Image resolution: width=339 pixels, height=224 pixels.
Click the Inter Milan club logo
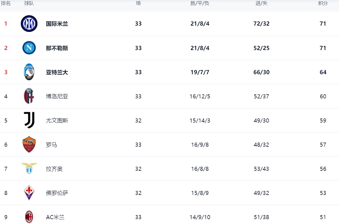tap(29, 24)
